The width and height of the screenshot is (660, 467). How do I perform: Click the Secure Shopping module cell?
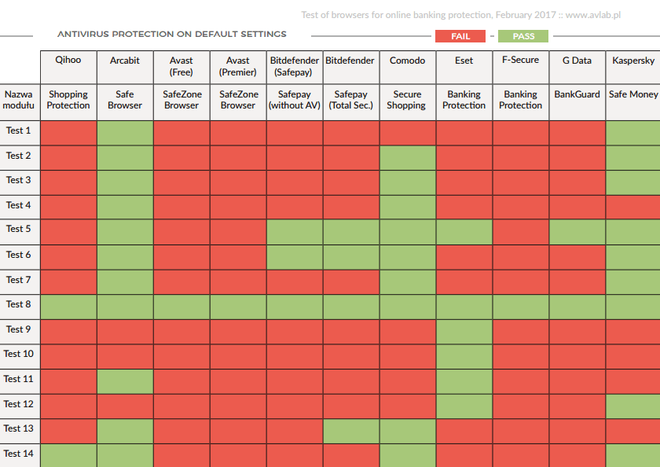coord(408,100)
